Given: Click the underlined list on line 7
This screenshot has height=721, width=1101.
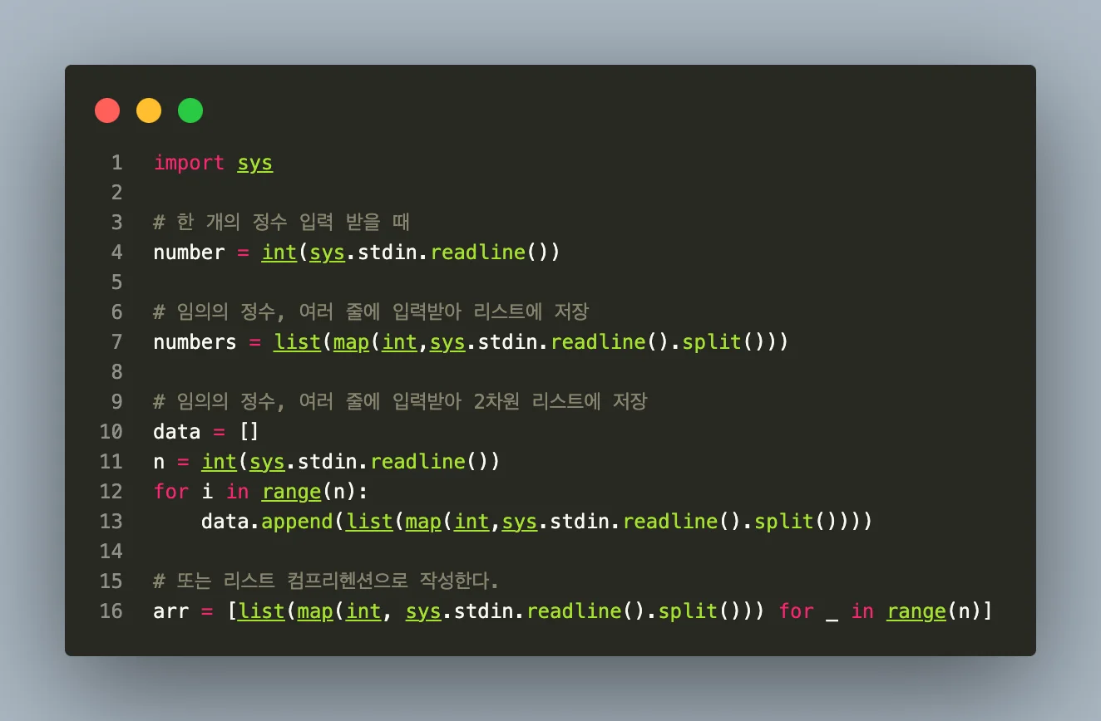Looking at the screenshot, I should 297,341.
